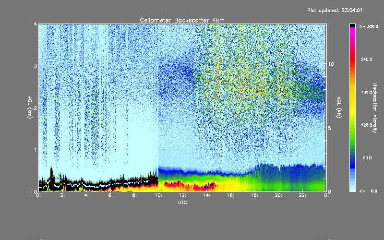Click the magenta segment of the color bar
This screenshot has height=240, width=384.
[352, 32]
